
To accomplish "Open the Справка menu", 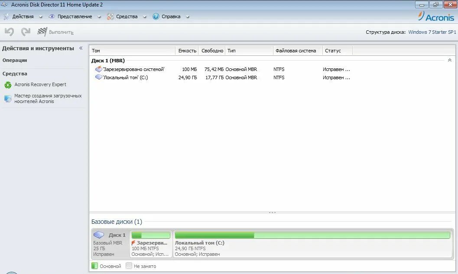I will tap(171, 16).
